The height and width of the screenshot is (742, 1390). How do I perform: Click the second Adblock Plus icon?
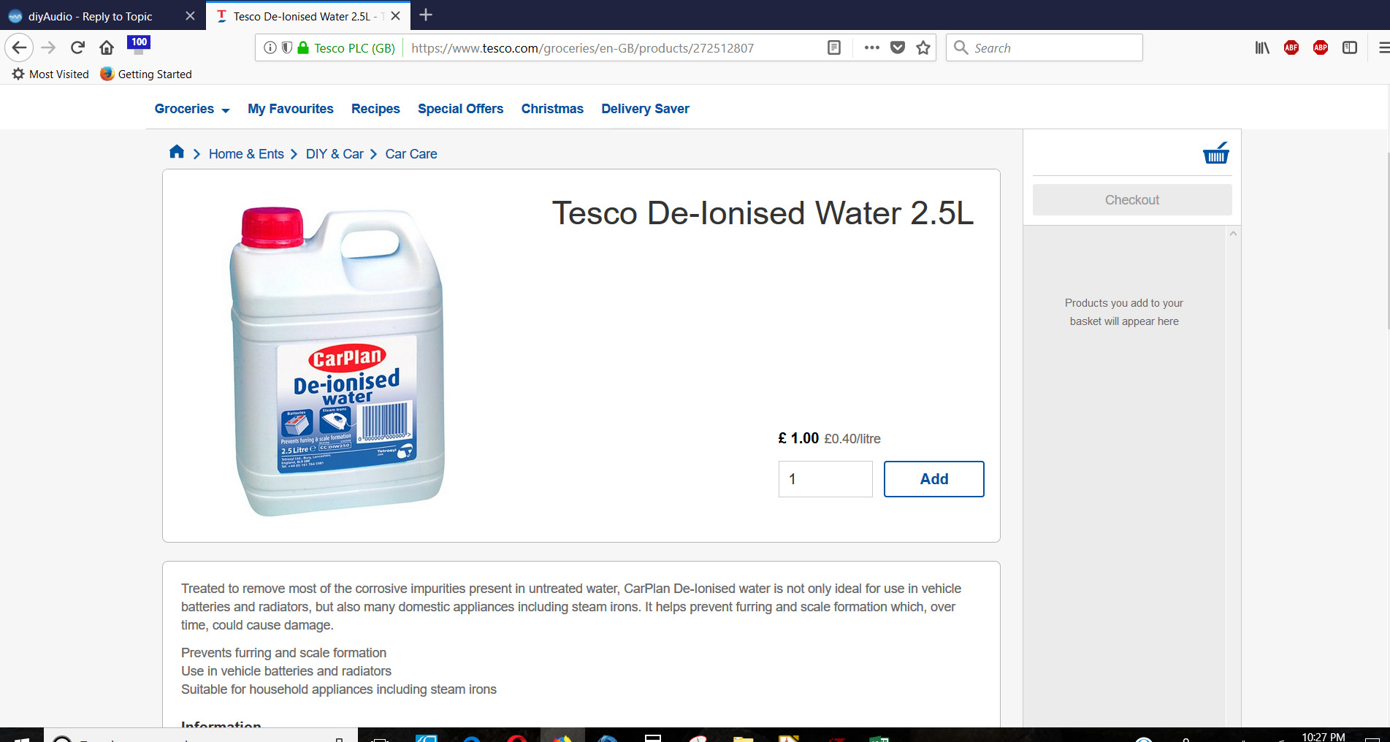1321,48
